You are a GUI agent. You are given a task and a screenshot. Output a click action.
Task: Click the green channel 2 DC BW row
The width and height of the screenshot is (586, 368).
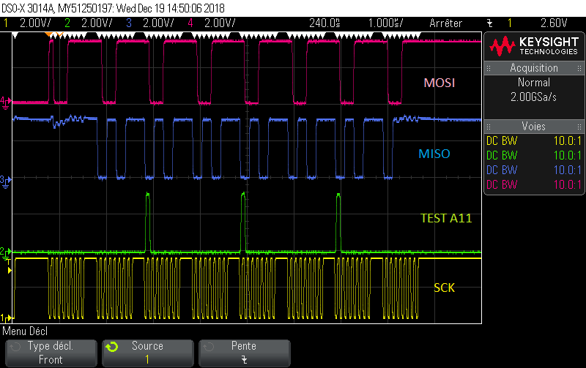coord(534,156)
